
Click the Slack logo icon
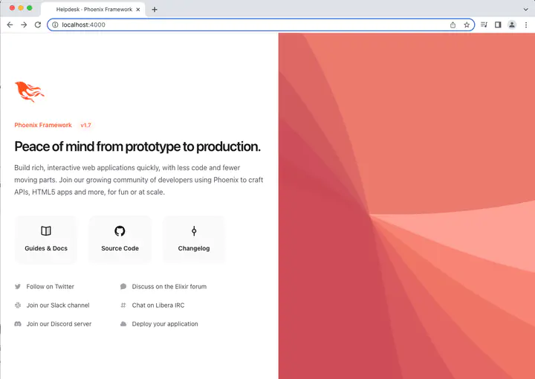[18, 305]
